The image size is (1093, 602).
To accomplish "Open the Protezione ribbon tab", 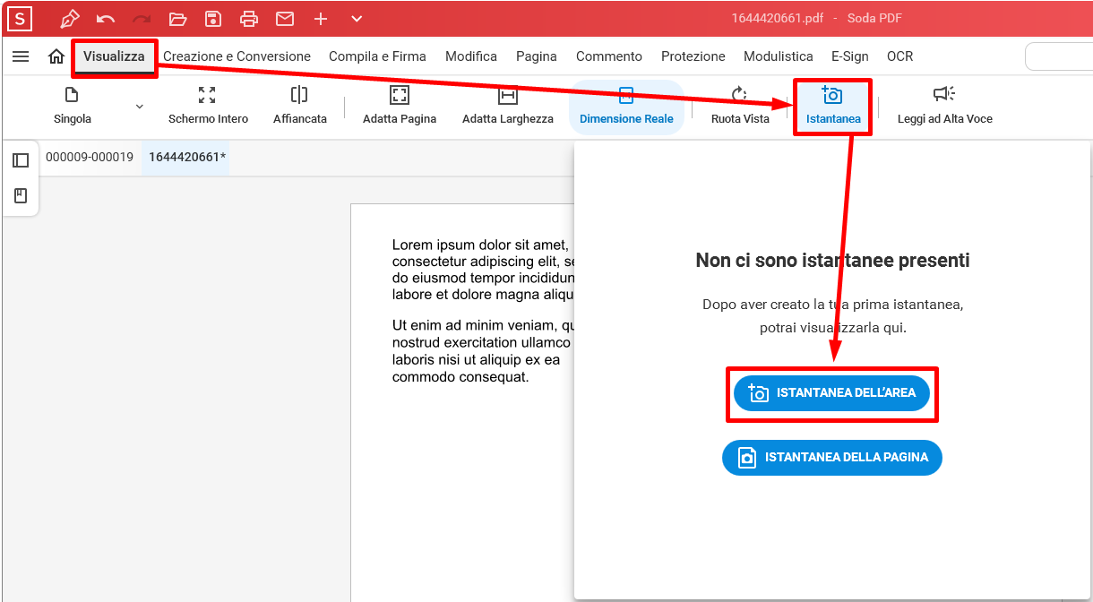I will click(x=693, y=56).
